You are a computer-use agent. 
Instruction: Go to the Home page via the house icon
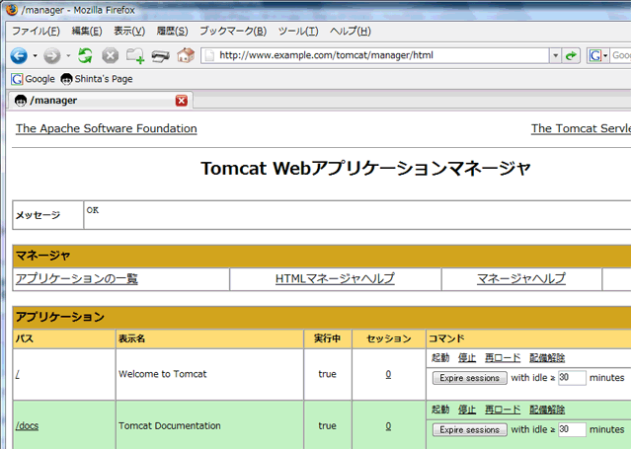186,55
